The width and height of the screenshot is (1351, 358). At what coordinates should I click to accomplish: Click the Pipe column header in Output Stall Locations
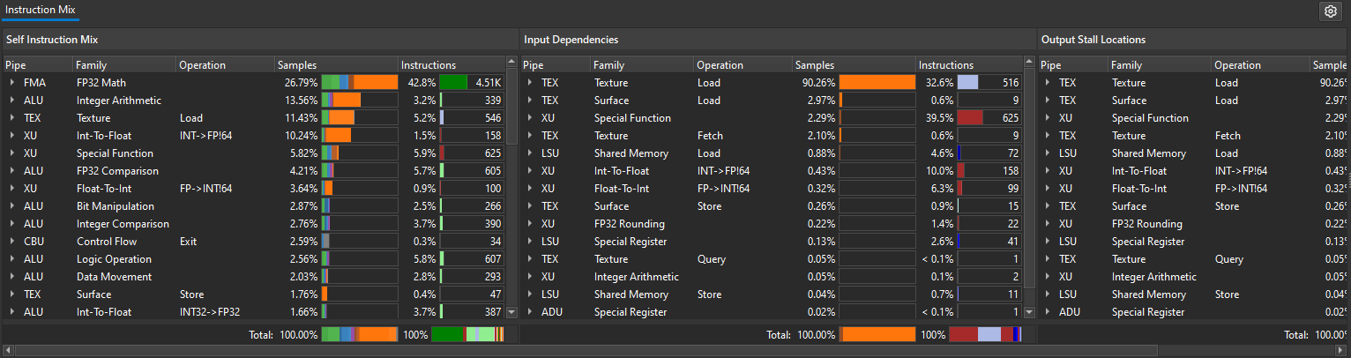pos(1051,65)
